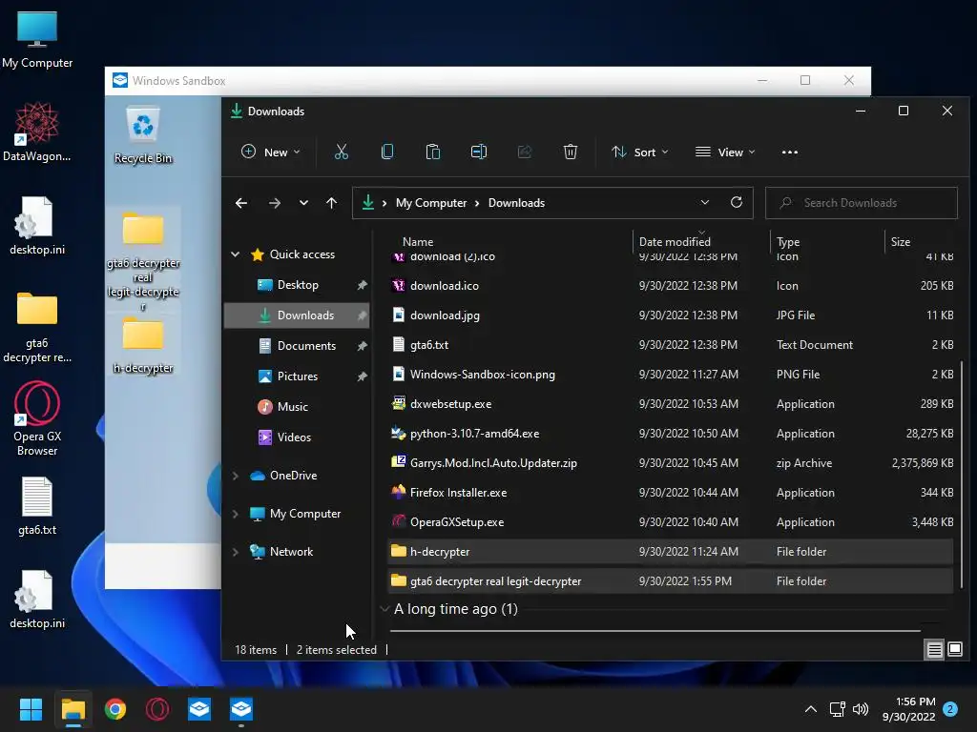
Task: Select dxwebsetup.exe file
Action: pos(670,404)
